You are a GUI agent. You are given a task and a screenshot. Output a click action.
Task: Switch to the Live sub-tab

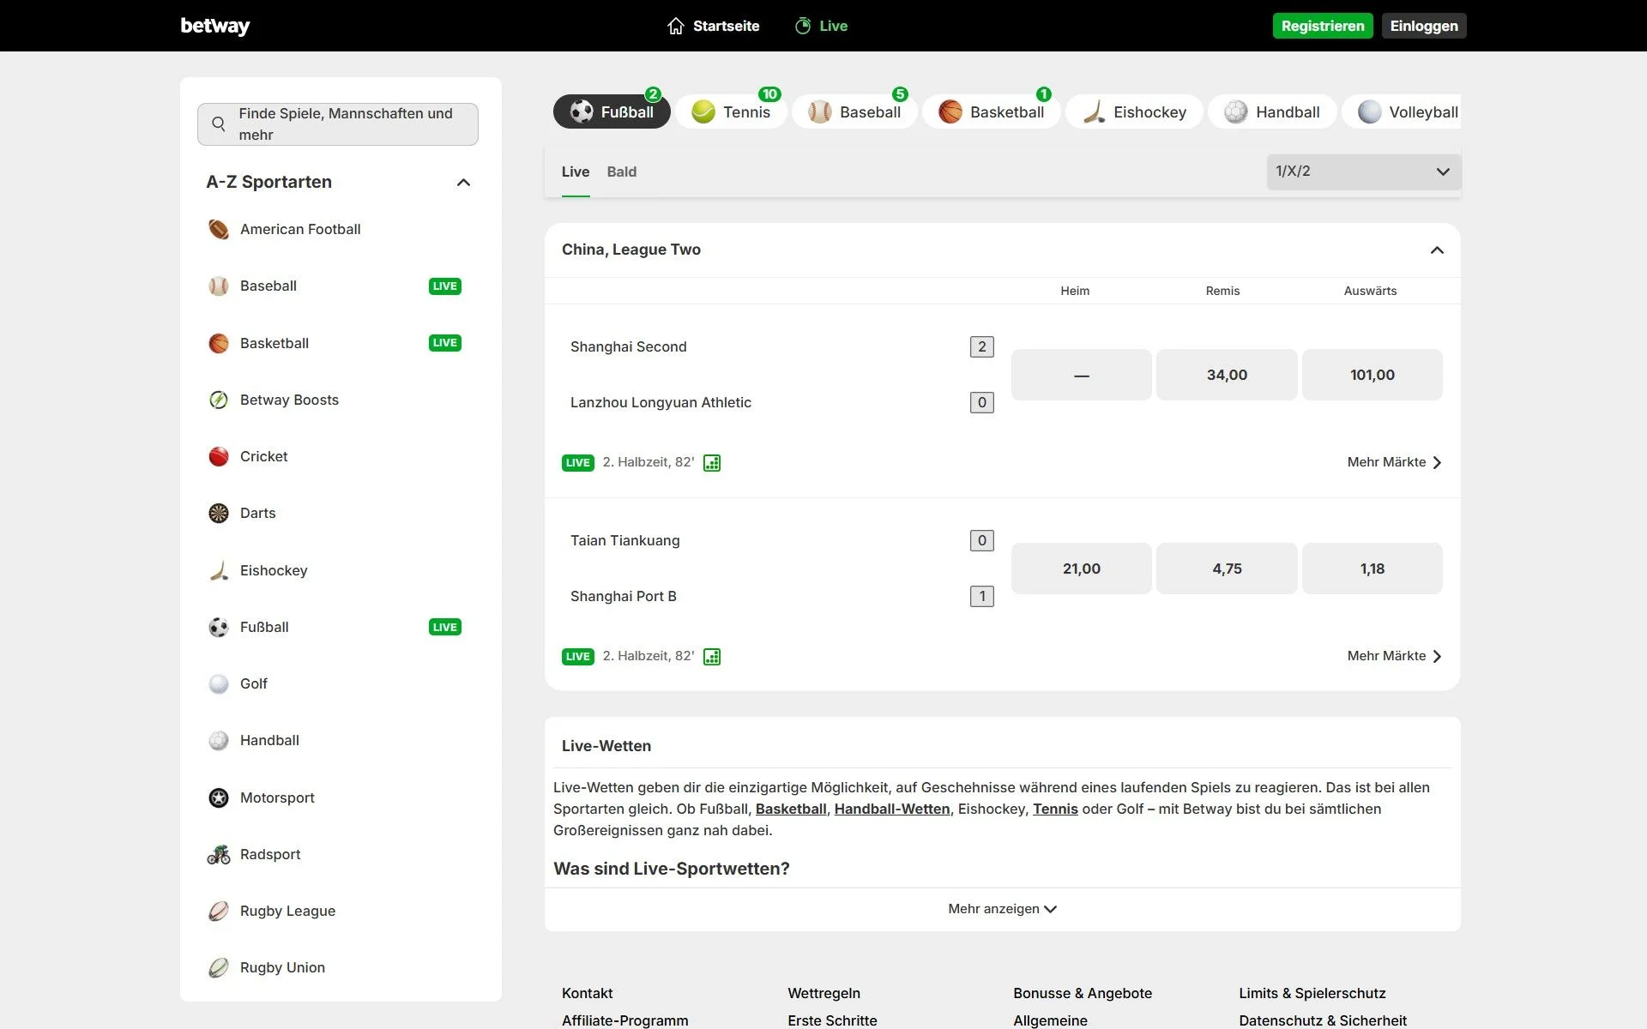pyautogui.click(x=576, y=171)
